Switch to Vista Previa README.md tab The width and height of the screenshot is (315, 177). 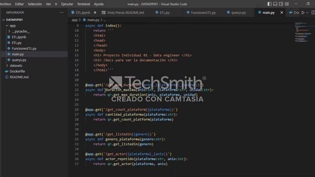pyautogui.click(x=125, y=13)
